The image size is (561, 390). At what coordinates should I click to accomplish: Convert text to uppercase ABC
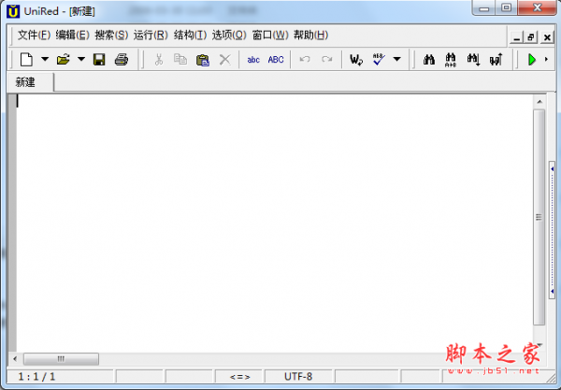276,60
